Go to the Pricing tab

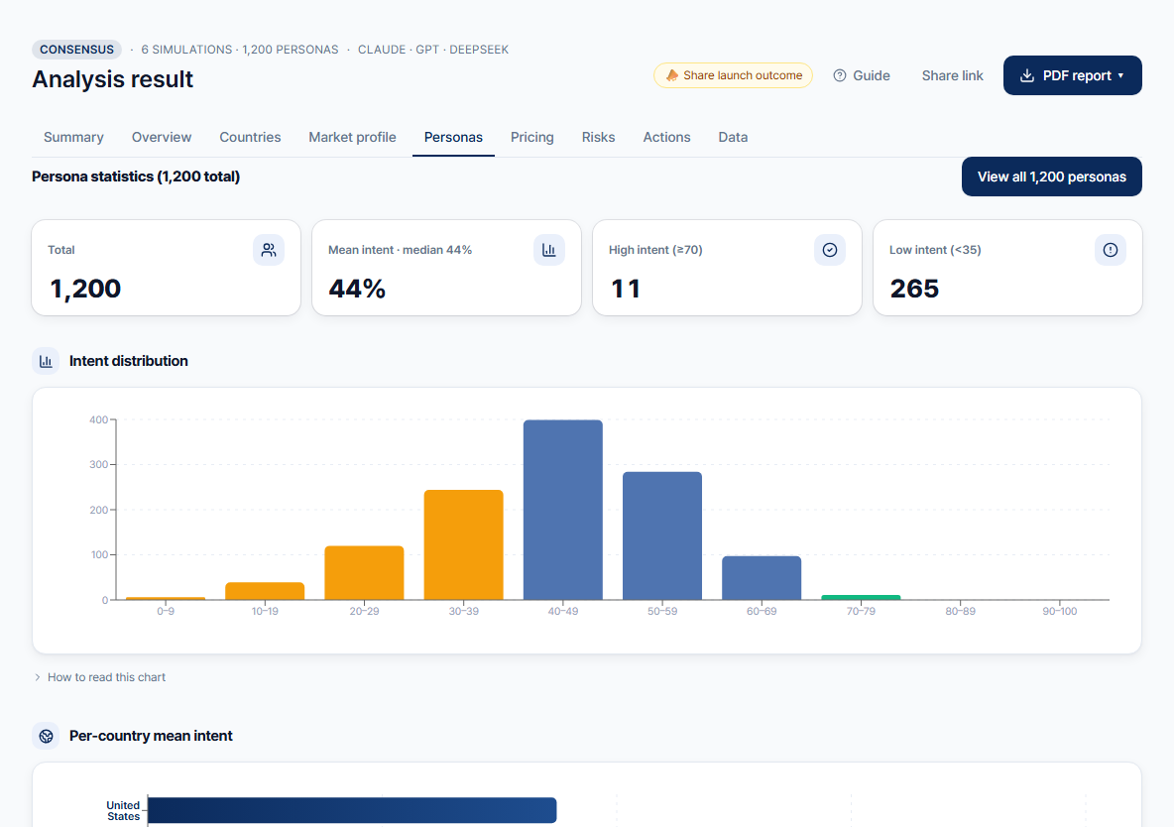pos(532,137)
